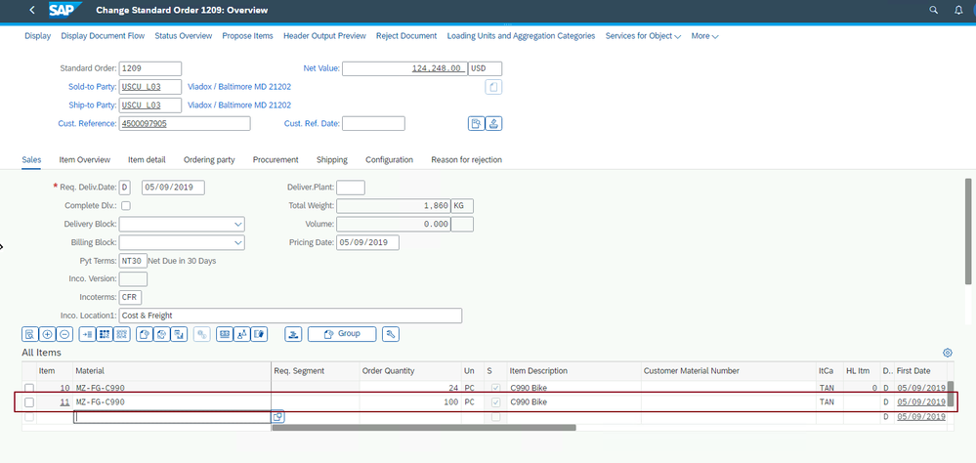Screen dimensions: 976x463
Task: Toggle S checkbox in the empty item row
Action: (x=495, y=417)
